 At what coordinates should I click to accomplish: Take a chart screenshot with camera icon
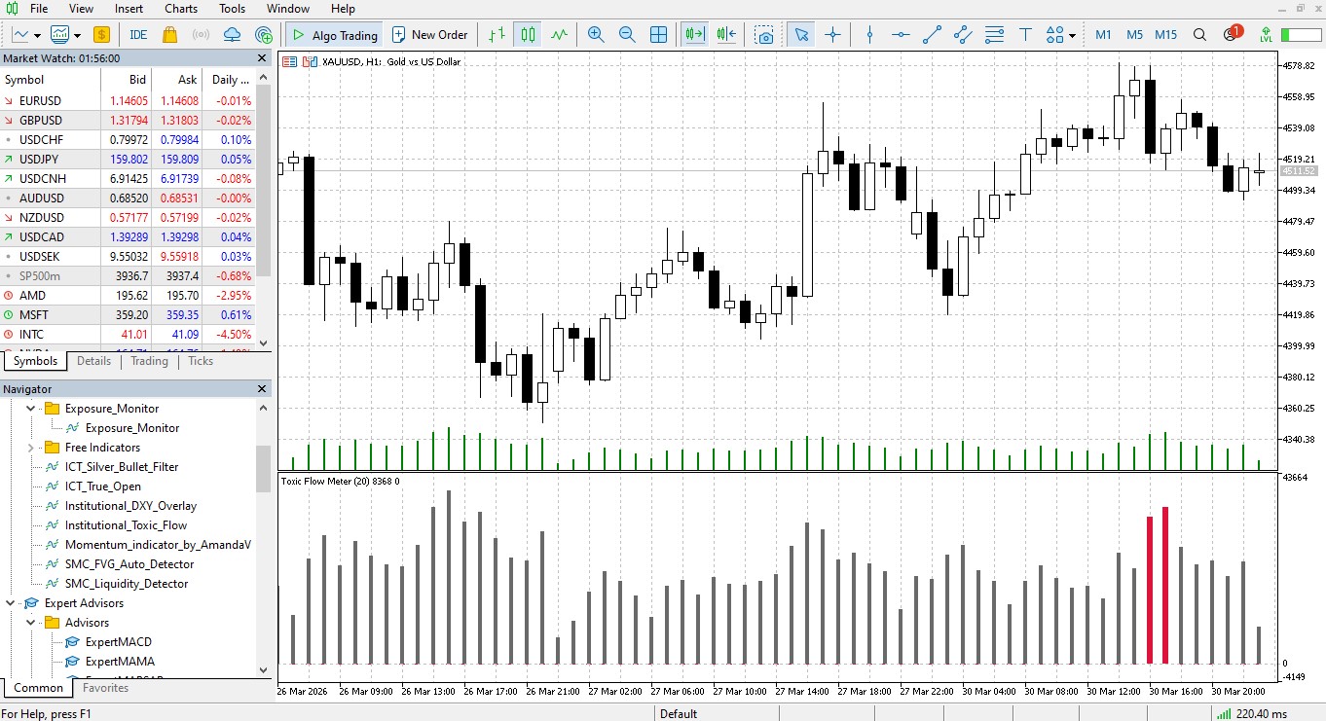[765, 34]
